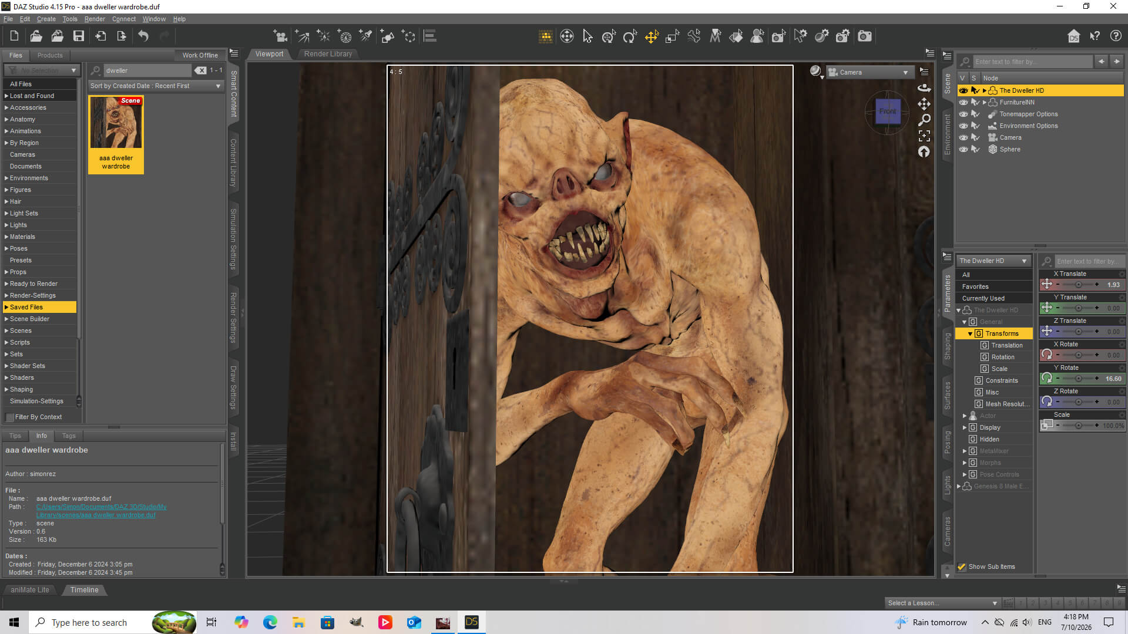
Task: Toggle visibility of FurnitureINN node
Action: [963, 102]
